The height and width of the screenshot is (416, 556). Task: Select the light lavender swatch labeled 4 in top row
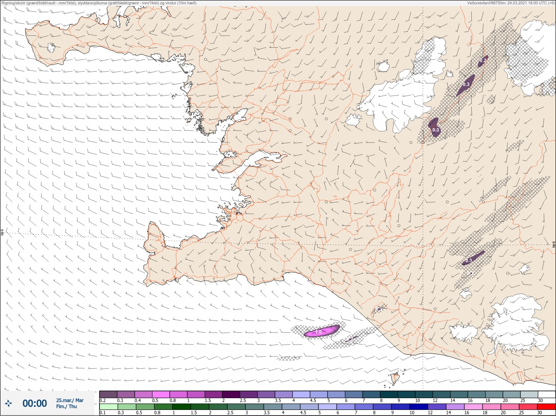click(x=301, y=394)
